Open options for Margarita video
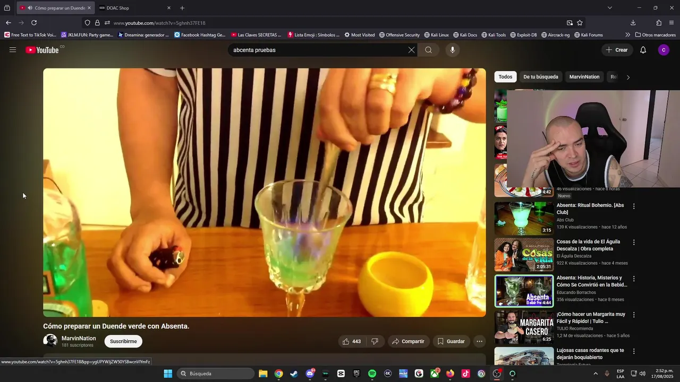 (x=634, y=315)
